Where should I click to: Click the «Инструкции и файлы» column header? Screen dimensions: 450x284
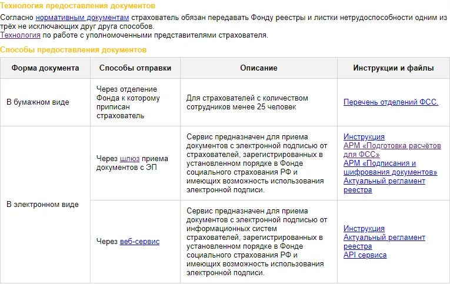(x=394, y=68)
